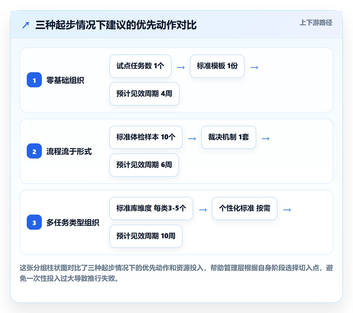Screen dimensions: 353x313
Task: Choose the 预计见效周期 6周 chip
Action: coord(144,165)
